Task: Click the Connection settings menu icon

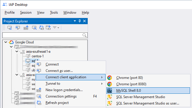Action: tap(39, 96)
